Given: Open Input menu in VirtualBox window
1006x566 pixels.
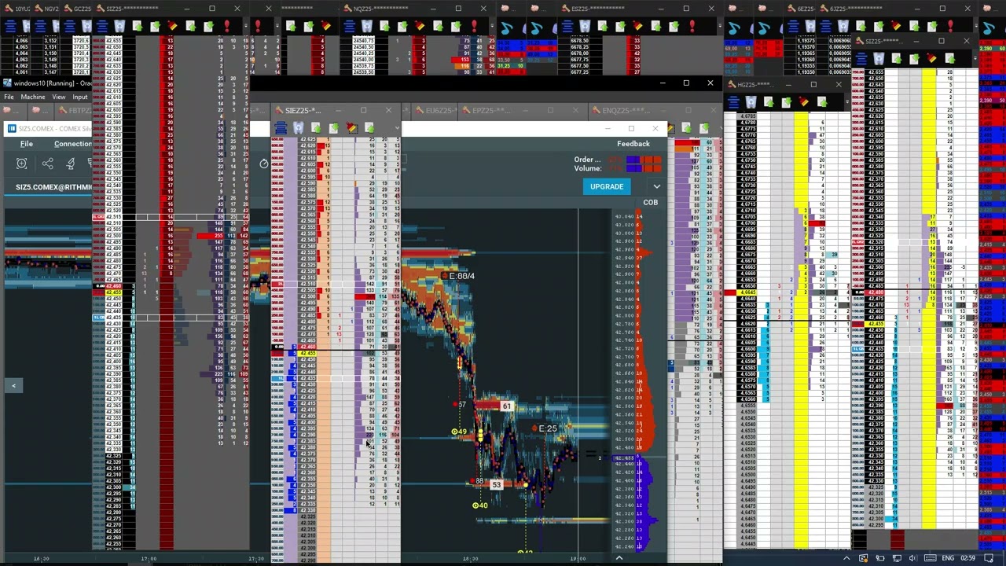Looking at the screenshot, I should [80, 97].
